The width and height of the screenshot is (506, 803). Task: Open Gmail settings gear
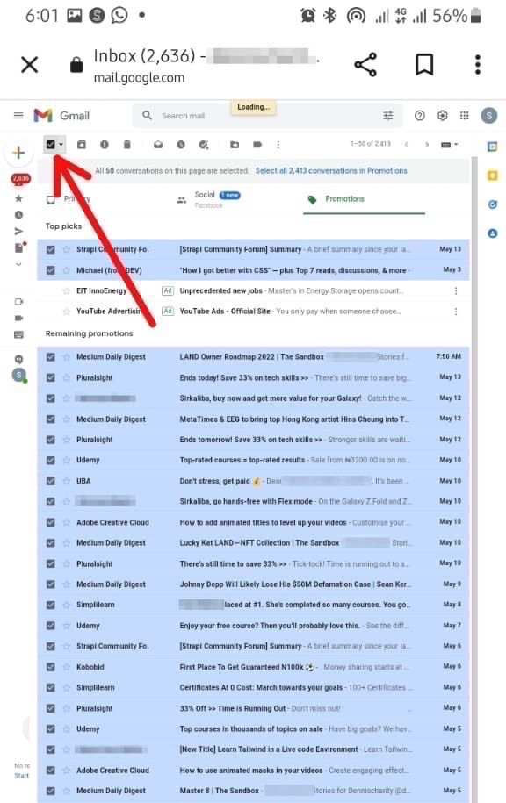442,116
